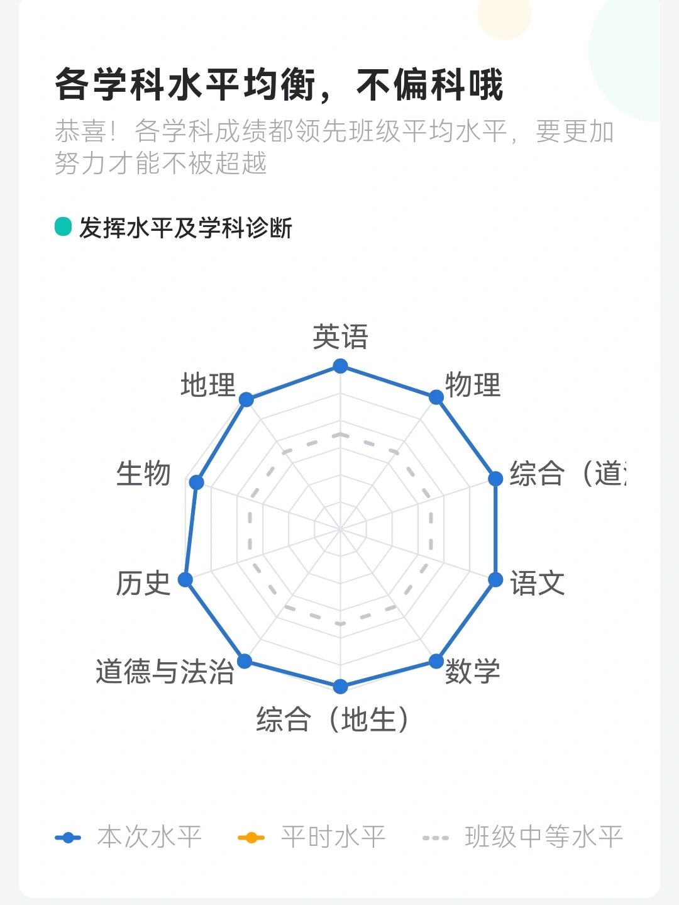Click the blue radar polygon area
The width and height of the screenshot is (679, 905).
point(340,528)
